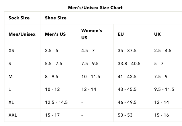Image resolution: width=182 pixels, height=126 pixels.
Task: Select the M sock size row label
Action: tap(10, 76)
